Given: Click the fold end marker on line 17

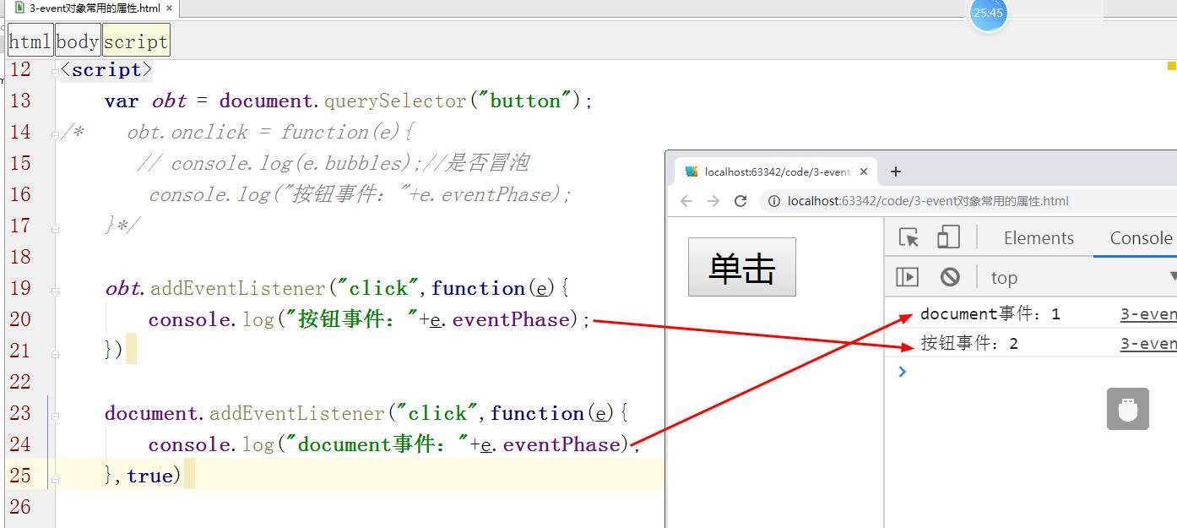Looking at the screenshot, I should click(55, 227).
